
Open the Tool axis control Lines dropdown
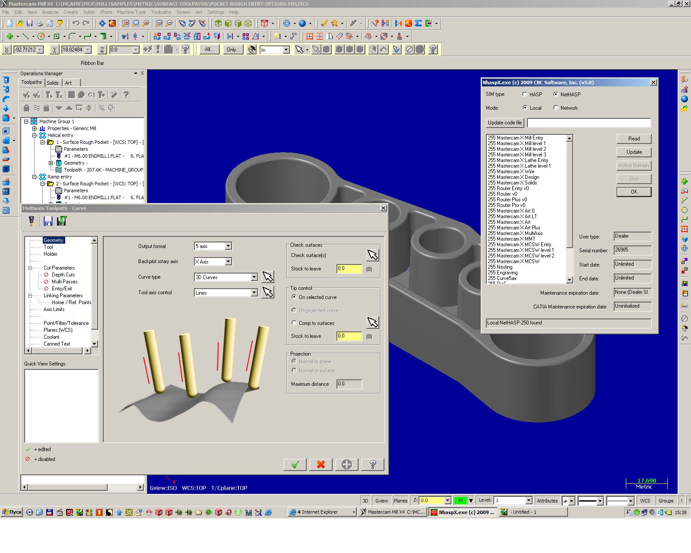pyautogui.click(x=254, y=292)
